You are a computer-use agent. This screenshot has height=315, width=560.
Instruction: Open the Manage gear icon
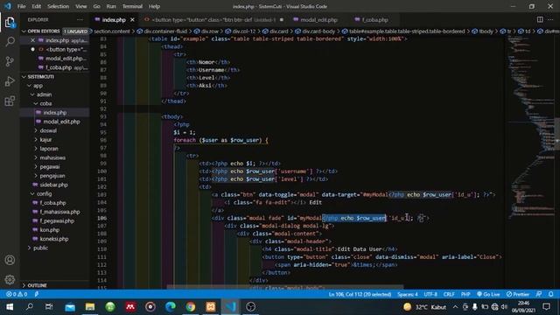(x=10, y=279)
